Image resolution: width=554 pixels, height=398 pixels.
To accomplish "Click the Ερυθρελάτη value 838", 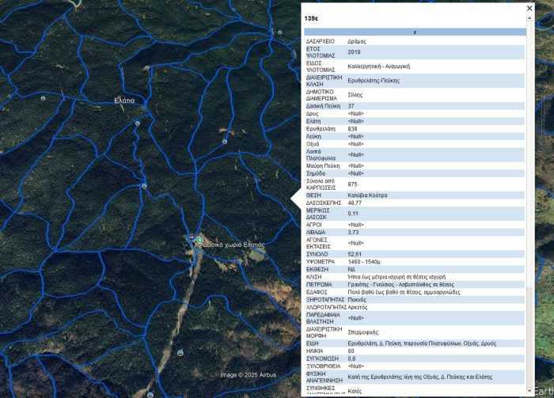I will coord(353,128).
